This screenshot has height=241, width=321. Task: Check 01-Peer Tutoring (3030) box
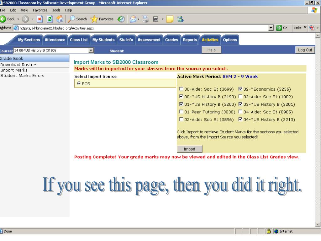click(x=181, y=111)
